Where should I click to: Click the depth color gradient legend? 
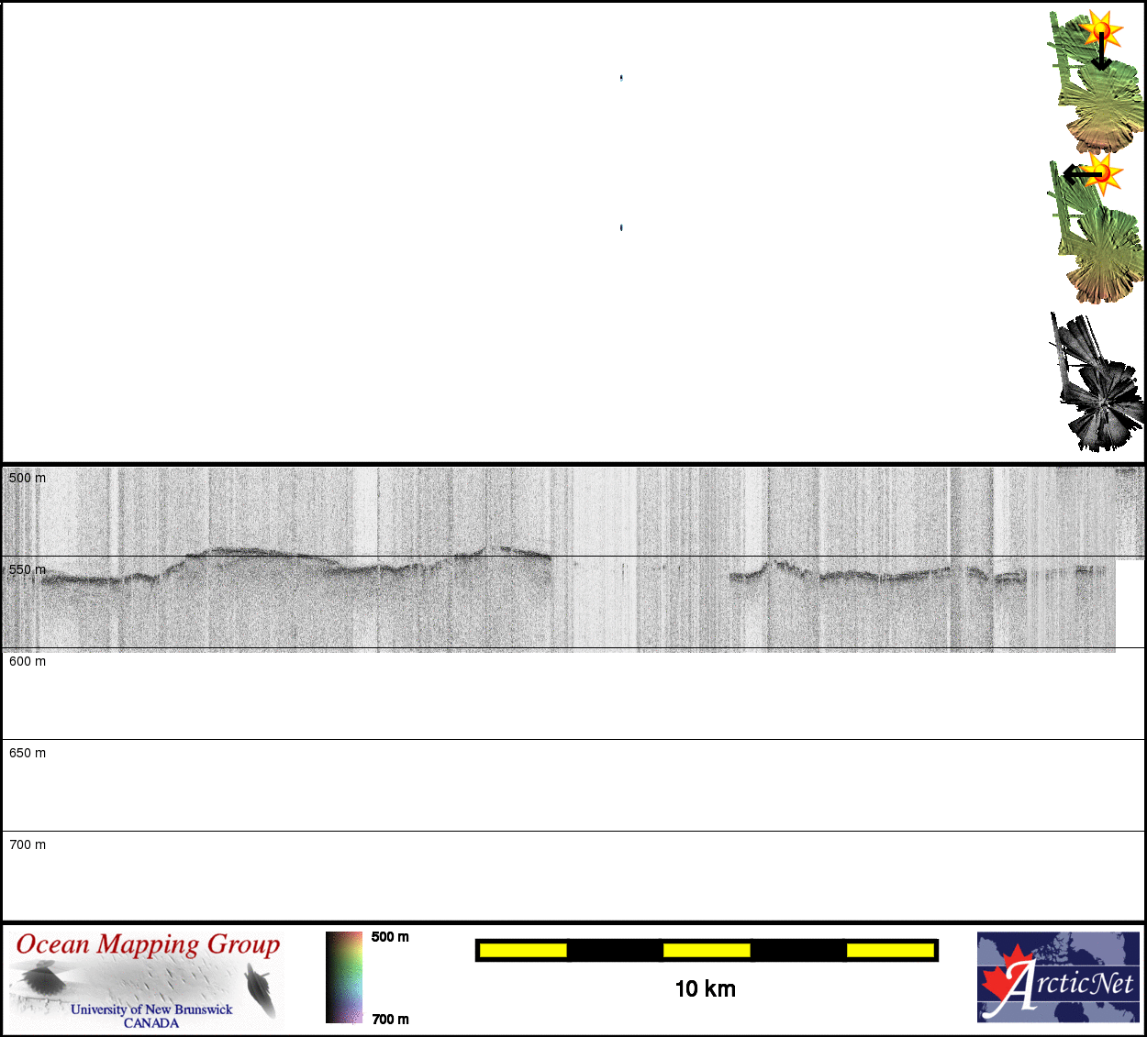[x=344, y=977]
